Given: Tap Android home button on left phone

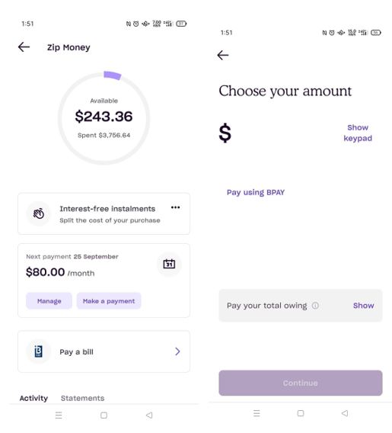Looking at the screenshot, I should click(x=104, y=415).
